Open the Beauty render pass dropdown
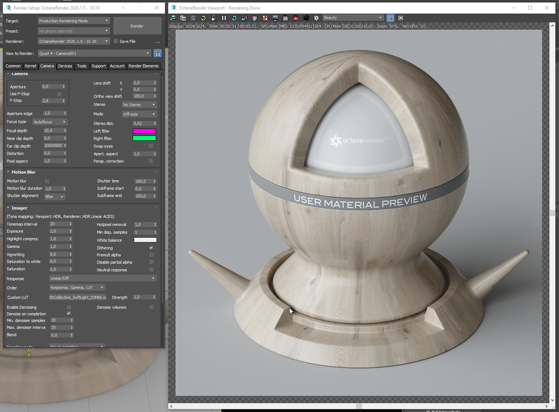Screen dimensions: 559x412 pos(353,18)
